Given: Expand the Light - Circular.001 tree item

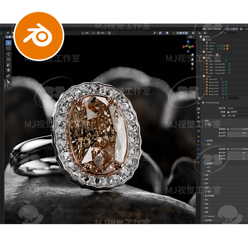Looking at the screenshot, I should coord(204,64).
